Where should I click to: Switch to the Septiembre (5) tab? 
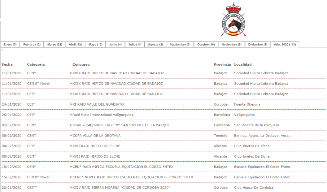click(180, 45)
